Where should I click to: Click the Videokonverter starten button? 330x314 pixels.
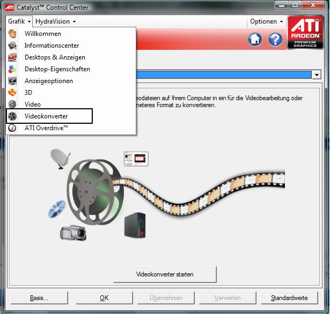coord(165,274)
